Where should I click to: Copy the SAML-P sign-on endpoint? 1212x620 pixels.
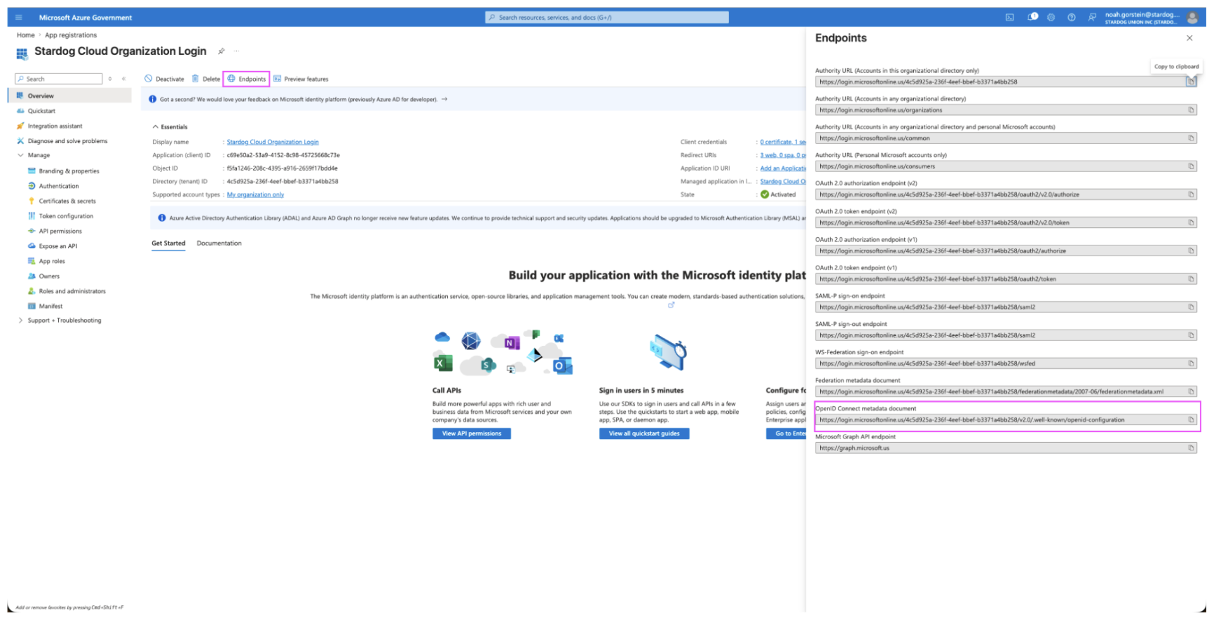click(x=1190, y=307)
